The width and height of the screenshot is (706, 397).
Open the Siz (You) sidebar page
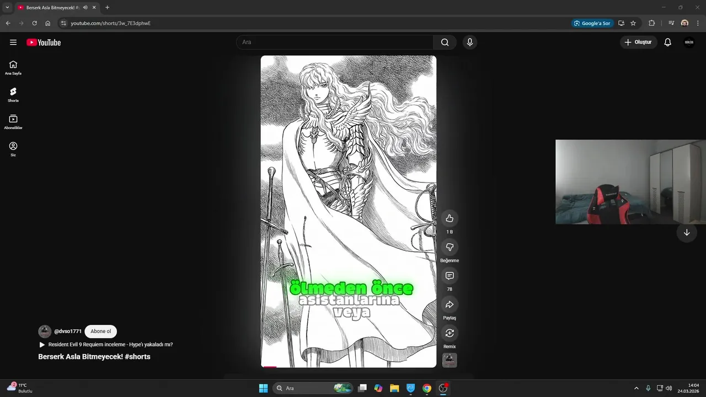click(x=13, y=149)
